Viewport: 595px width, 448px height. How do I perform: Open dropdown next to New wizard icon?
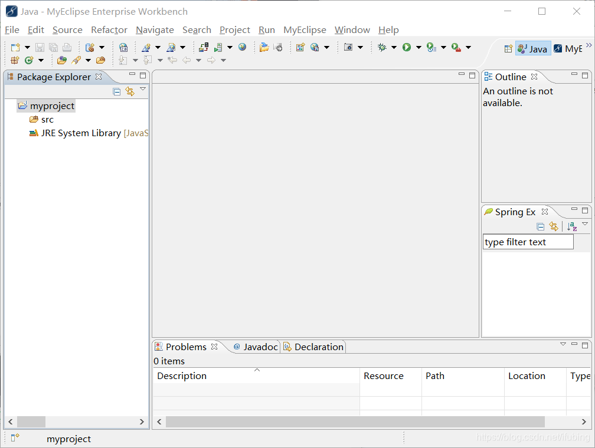point(27,47)
